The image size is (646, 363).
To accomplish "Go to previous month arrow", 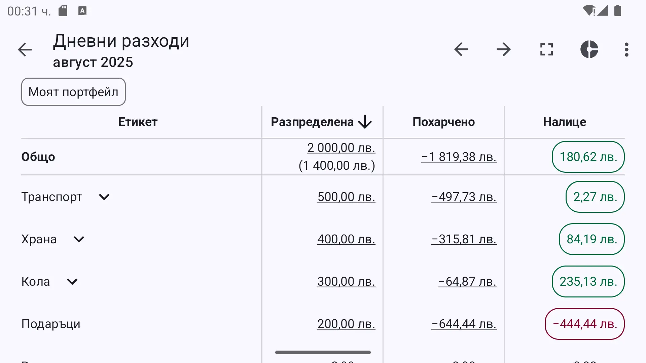I will point(461,49).
